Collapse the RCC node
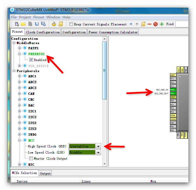Viewport: 196px width, 190px height. 19,140
